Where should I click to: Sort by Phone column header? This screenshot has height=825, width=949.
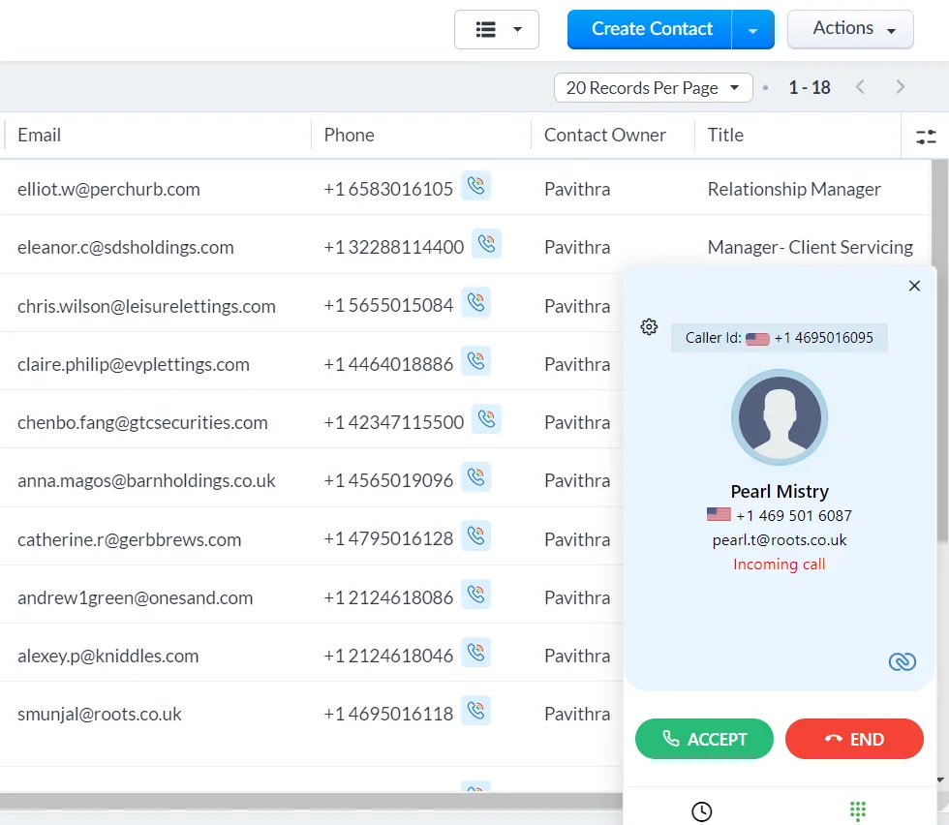tap(350, 135)
